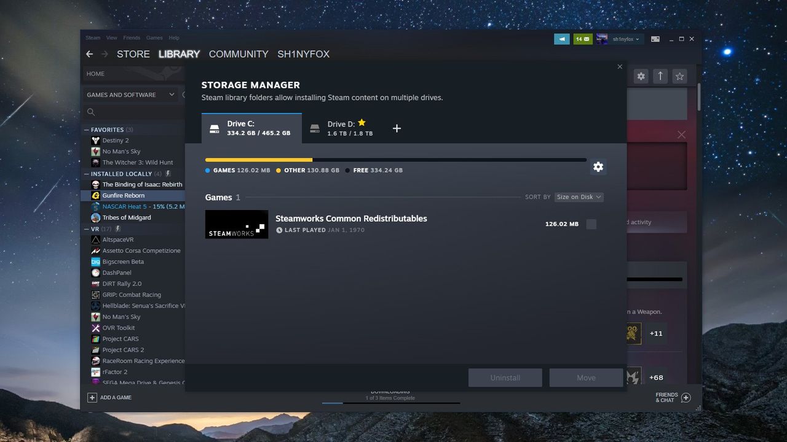
Task: Toggle the Installed Locally ready-to-play filter icon
Action: 168,174
